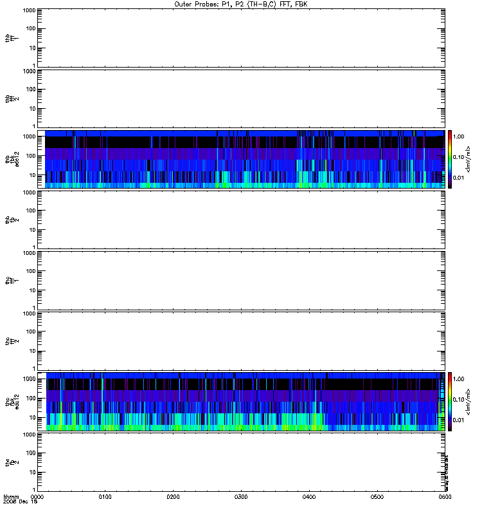Click '0.01' on the thc color bar scale

click(458, 420)
